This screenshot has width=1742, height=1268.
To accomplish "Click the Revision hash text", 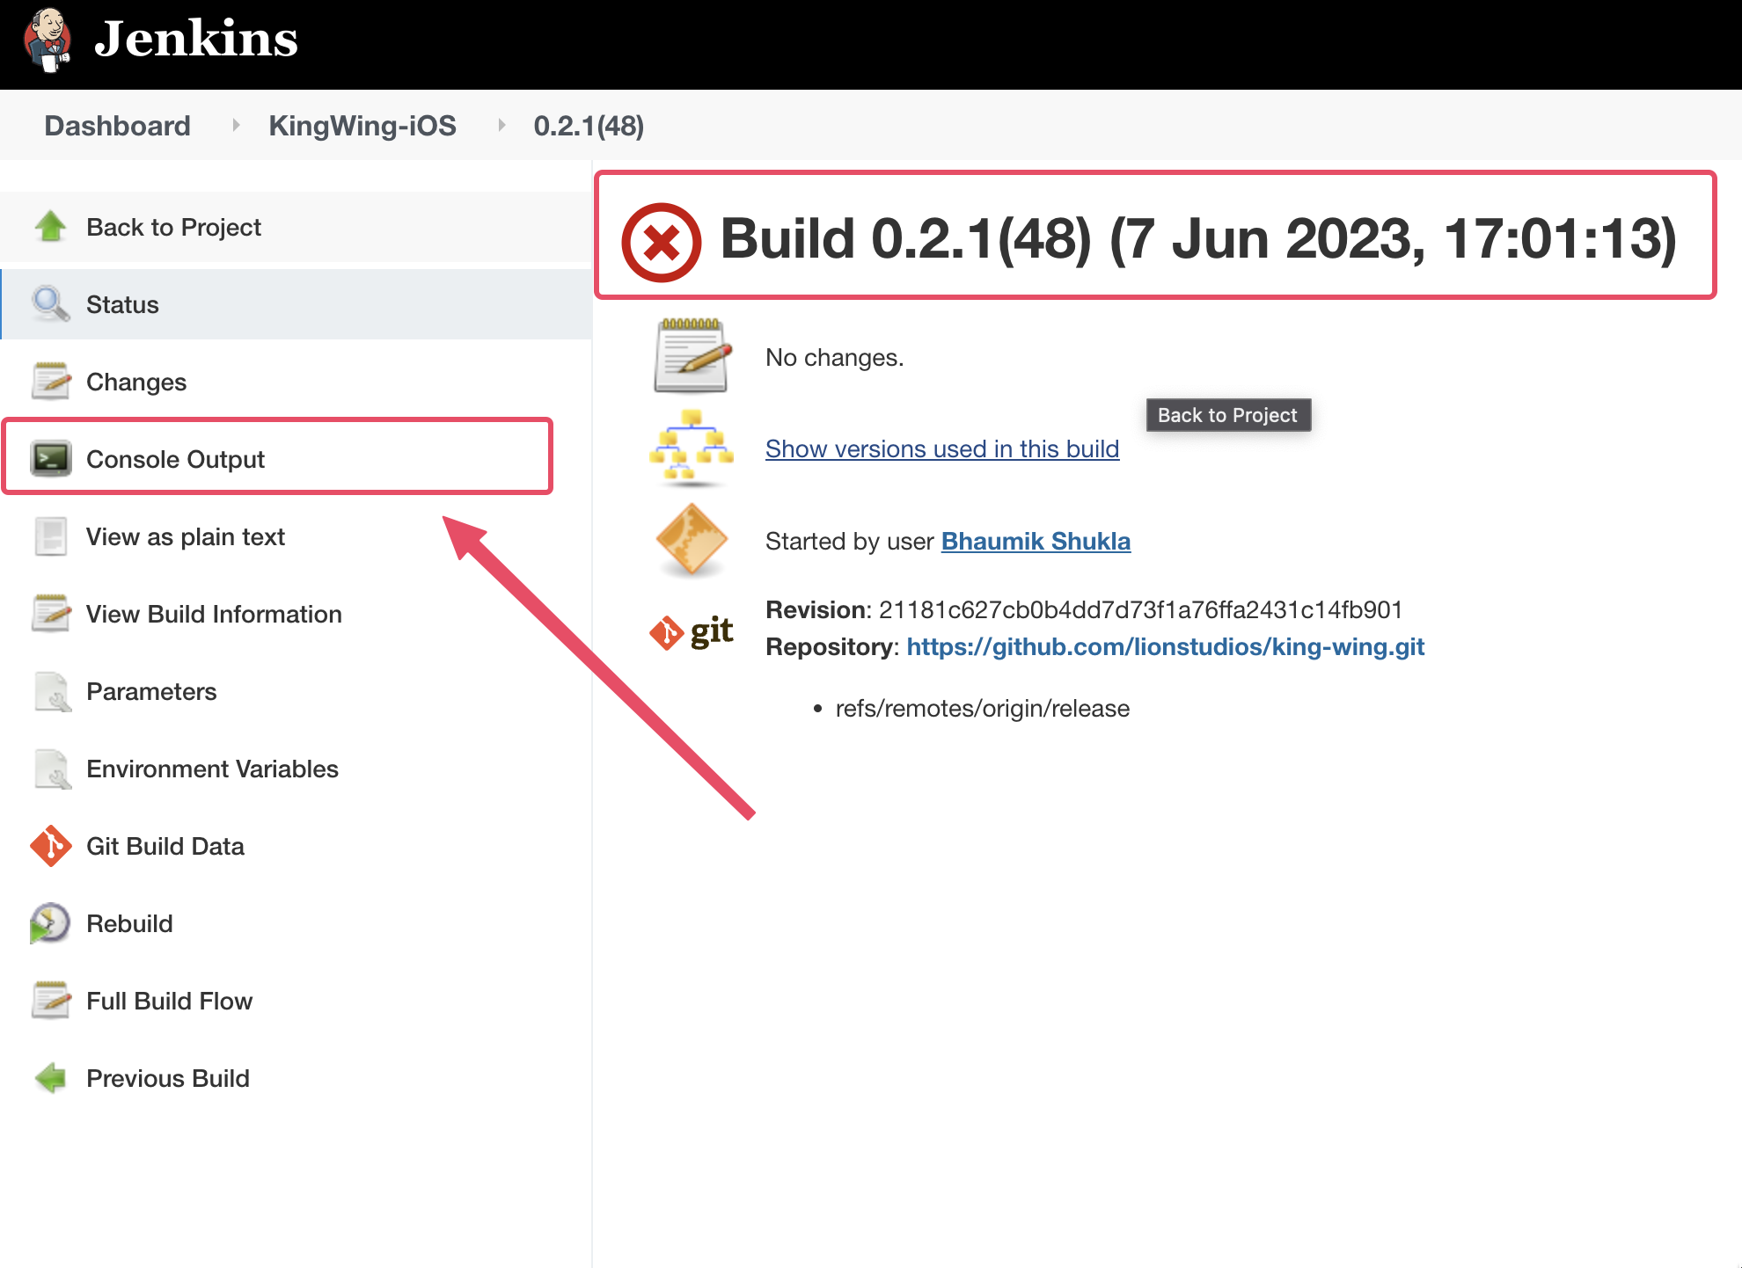I will 1140,609.
